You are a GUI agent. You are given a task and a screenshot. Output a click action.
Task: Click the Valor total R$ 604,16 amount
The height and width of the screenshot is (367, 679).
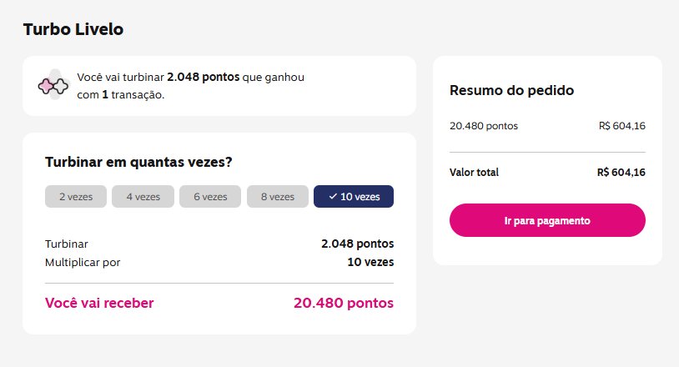pos(621,173)
